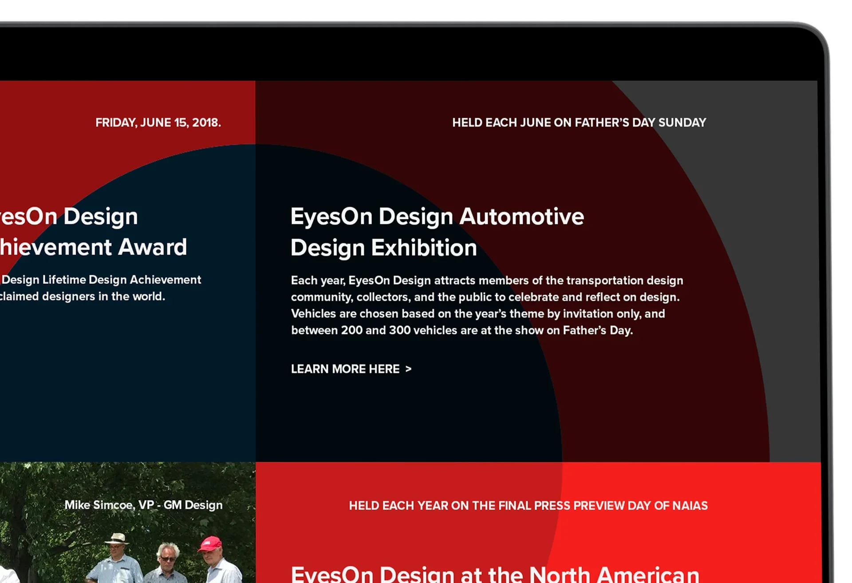
Task: Click the Mike Simcoe, VP - GM Design caption
Action: (143, 505)
